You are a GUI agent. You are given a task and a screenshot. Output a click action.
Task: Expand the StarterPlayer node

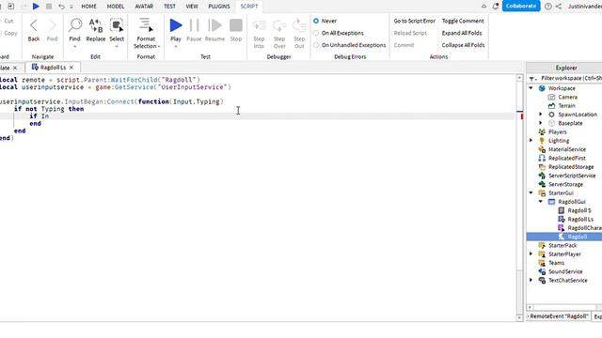tap(531, 254)
